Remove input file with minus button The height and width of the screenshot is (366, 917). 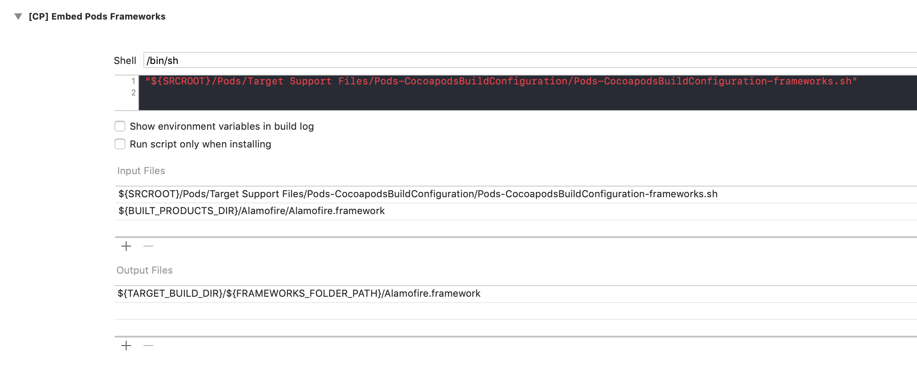[148, 246]
